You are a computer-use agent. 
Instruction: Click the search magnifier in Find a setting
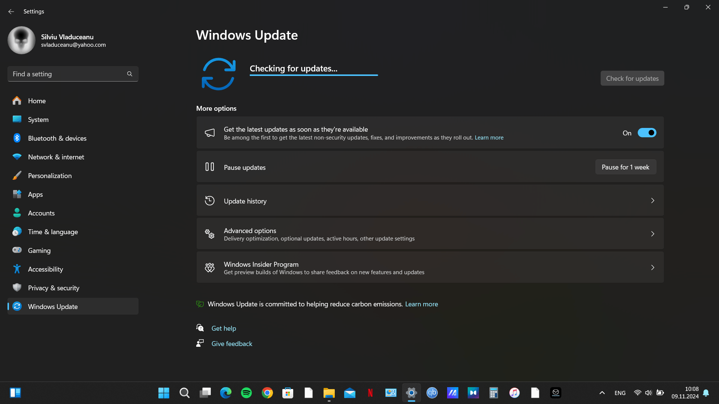click(x=130, y=74)
